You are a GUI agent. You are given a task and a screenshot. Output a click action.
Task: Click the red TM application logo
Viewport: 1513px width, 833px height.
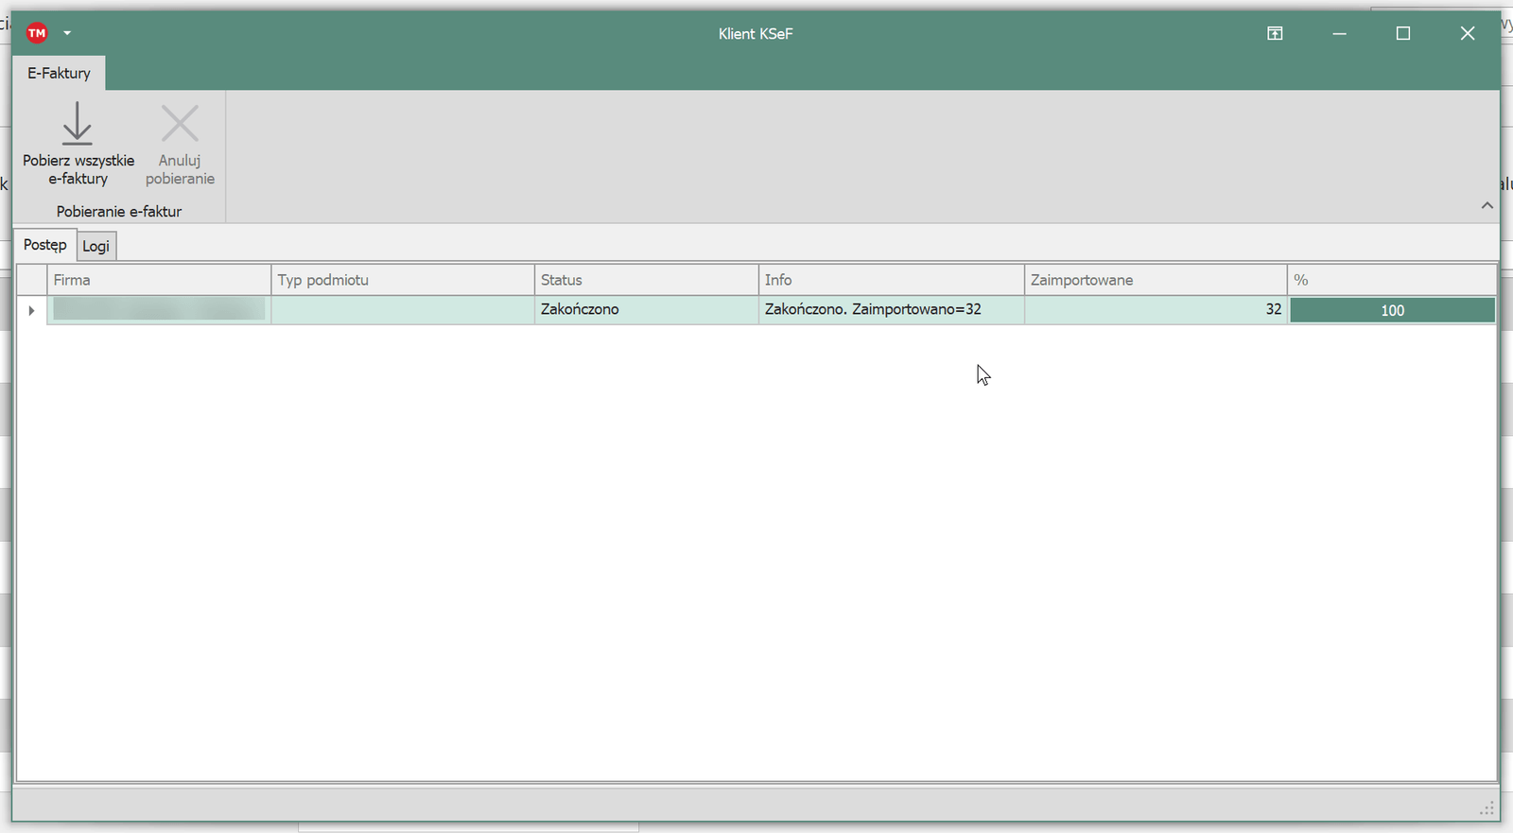[x=37, y=33]
